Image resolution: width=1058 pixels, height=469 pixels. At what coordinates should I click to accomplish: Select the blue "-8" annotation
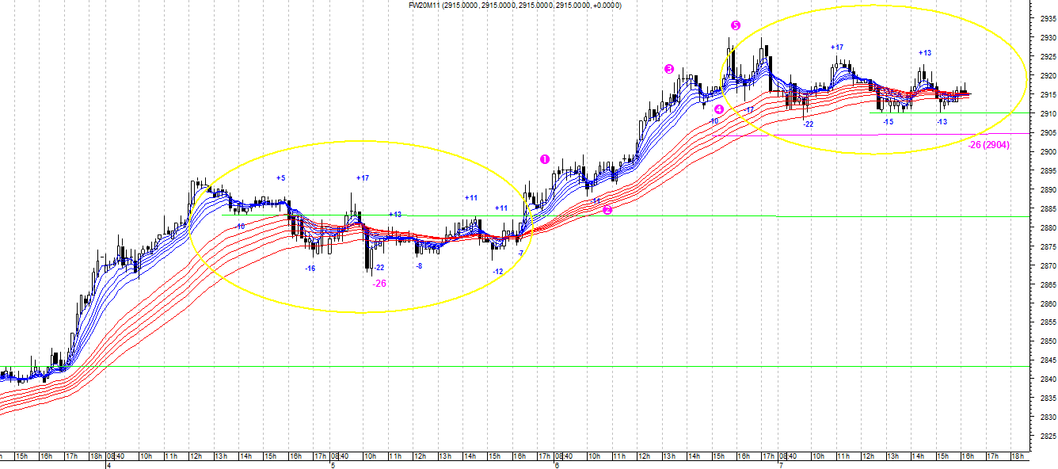[x=419, y=266]
